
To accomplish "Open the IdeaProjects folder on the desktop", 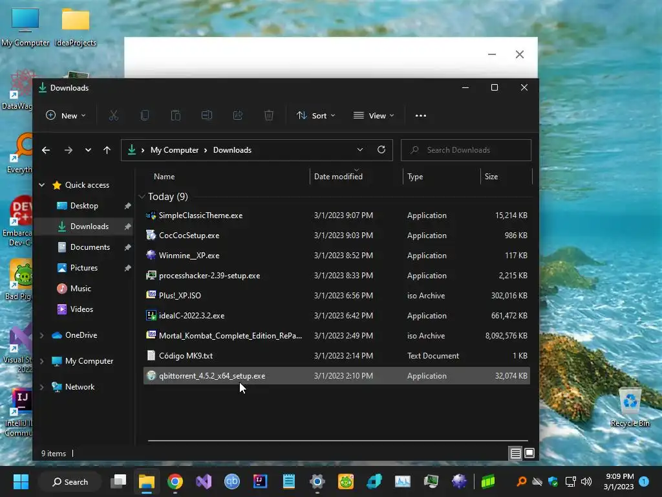I will 76,27.
